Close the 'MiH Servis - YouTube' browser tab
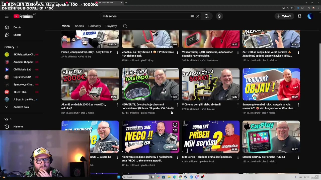Viewport: 321px width, 180px height. 122,2
